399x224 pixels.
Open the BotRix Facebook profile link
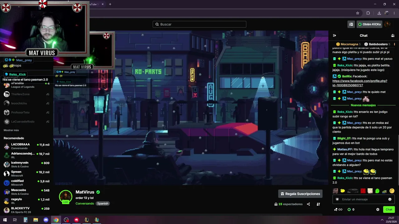coord(360,83)
